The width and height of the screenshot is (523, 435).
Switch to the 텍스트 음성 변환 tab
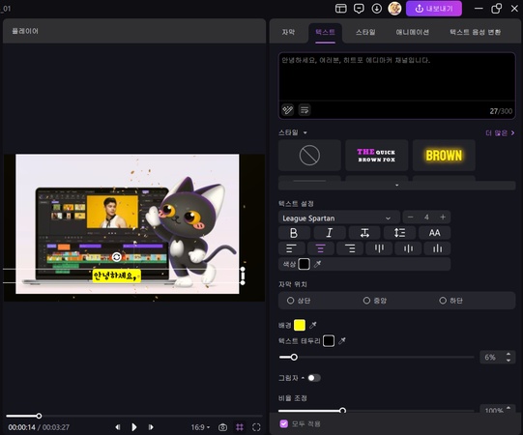point(475,32)
